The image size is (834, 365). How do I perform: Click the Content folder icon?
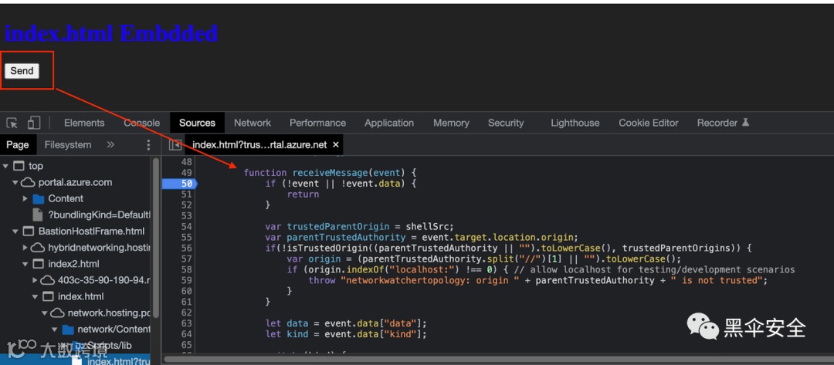click(x=38, y=198)
